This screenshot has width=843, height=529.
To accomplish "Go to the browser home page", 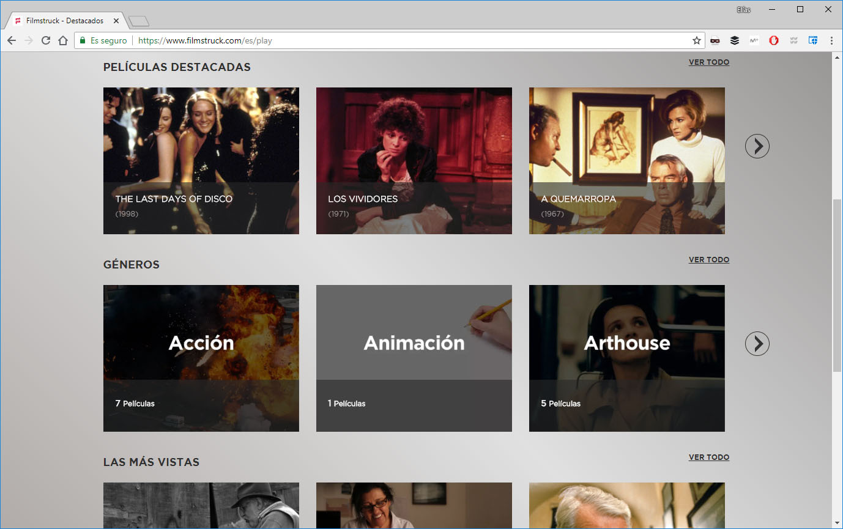I will coord(63,40).
